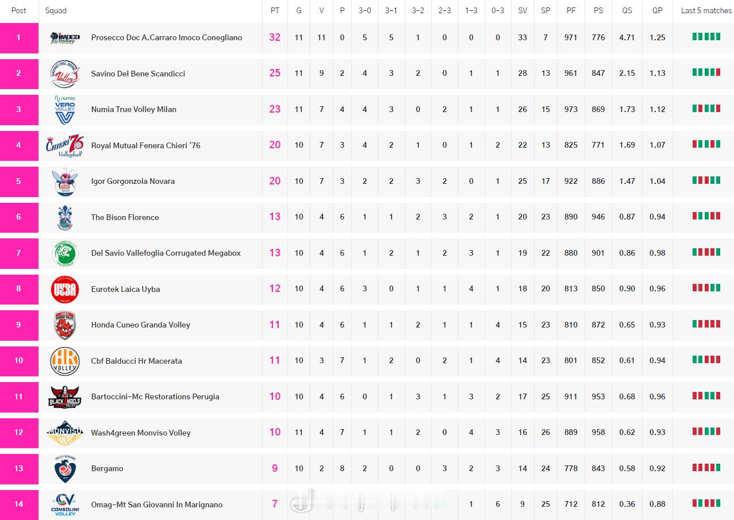Click the Savino Del Bene Volley logo

65,74
